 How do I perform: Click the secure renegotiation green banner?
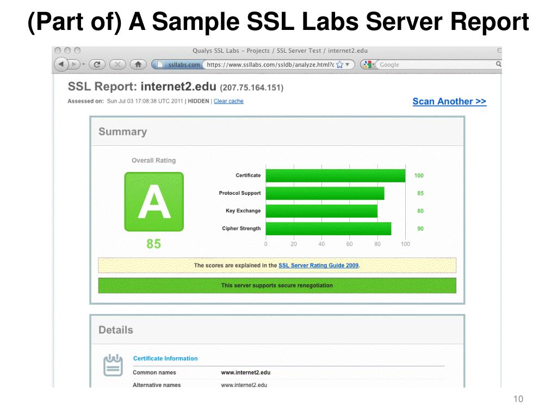[277, 285]
